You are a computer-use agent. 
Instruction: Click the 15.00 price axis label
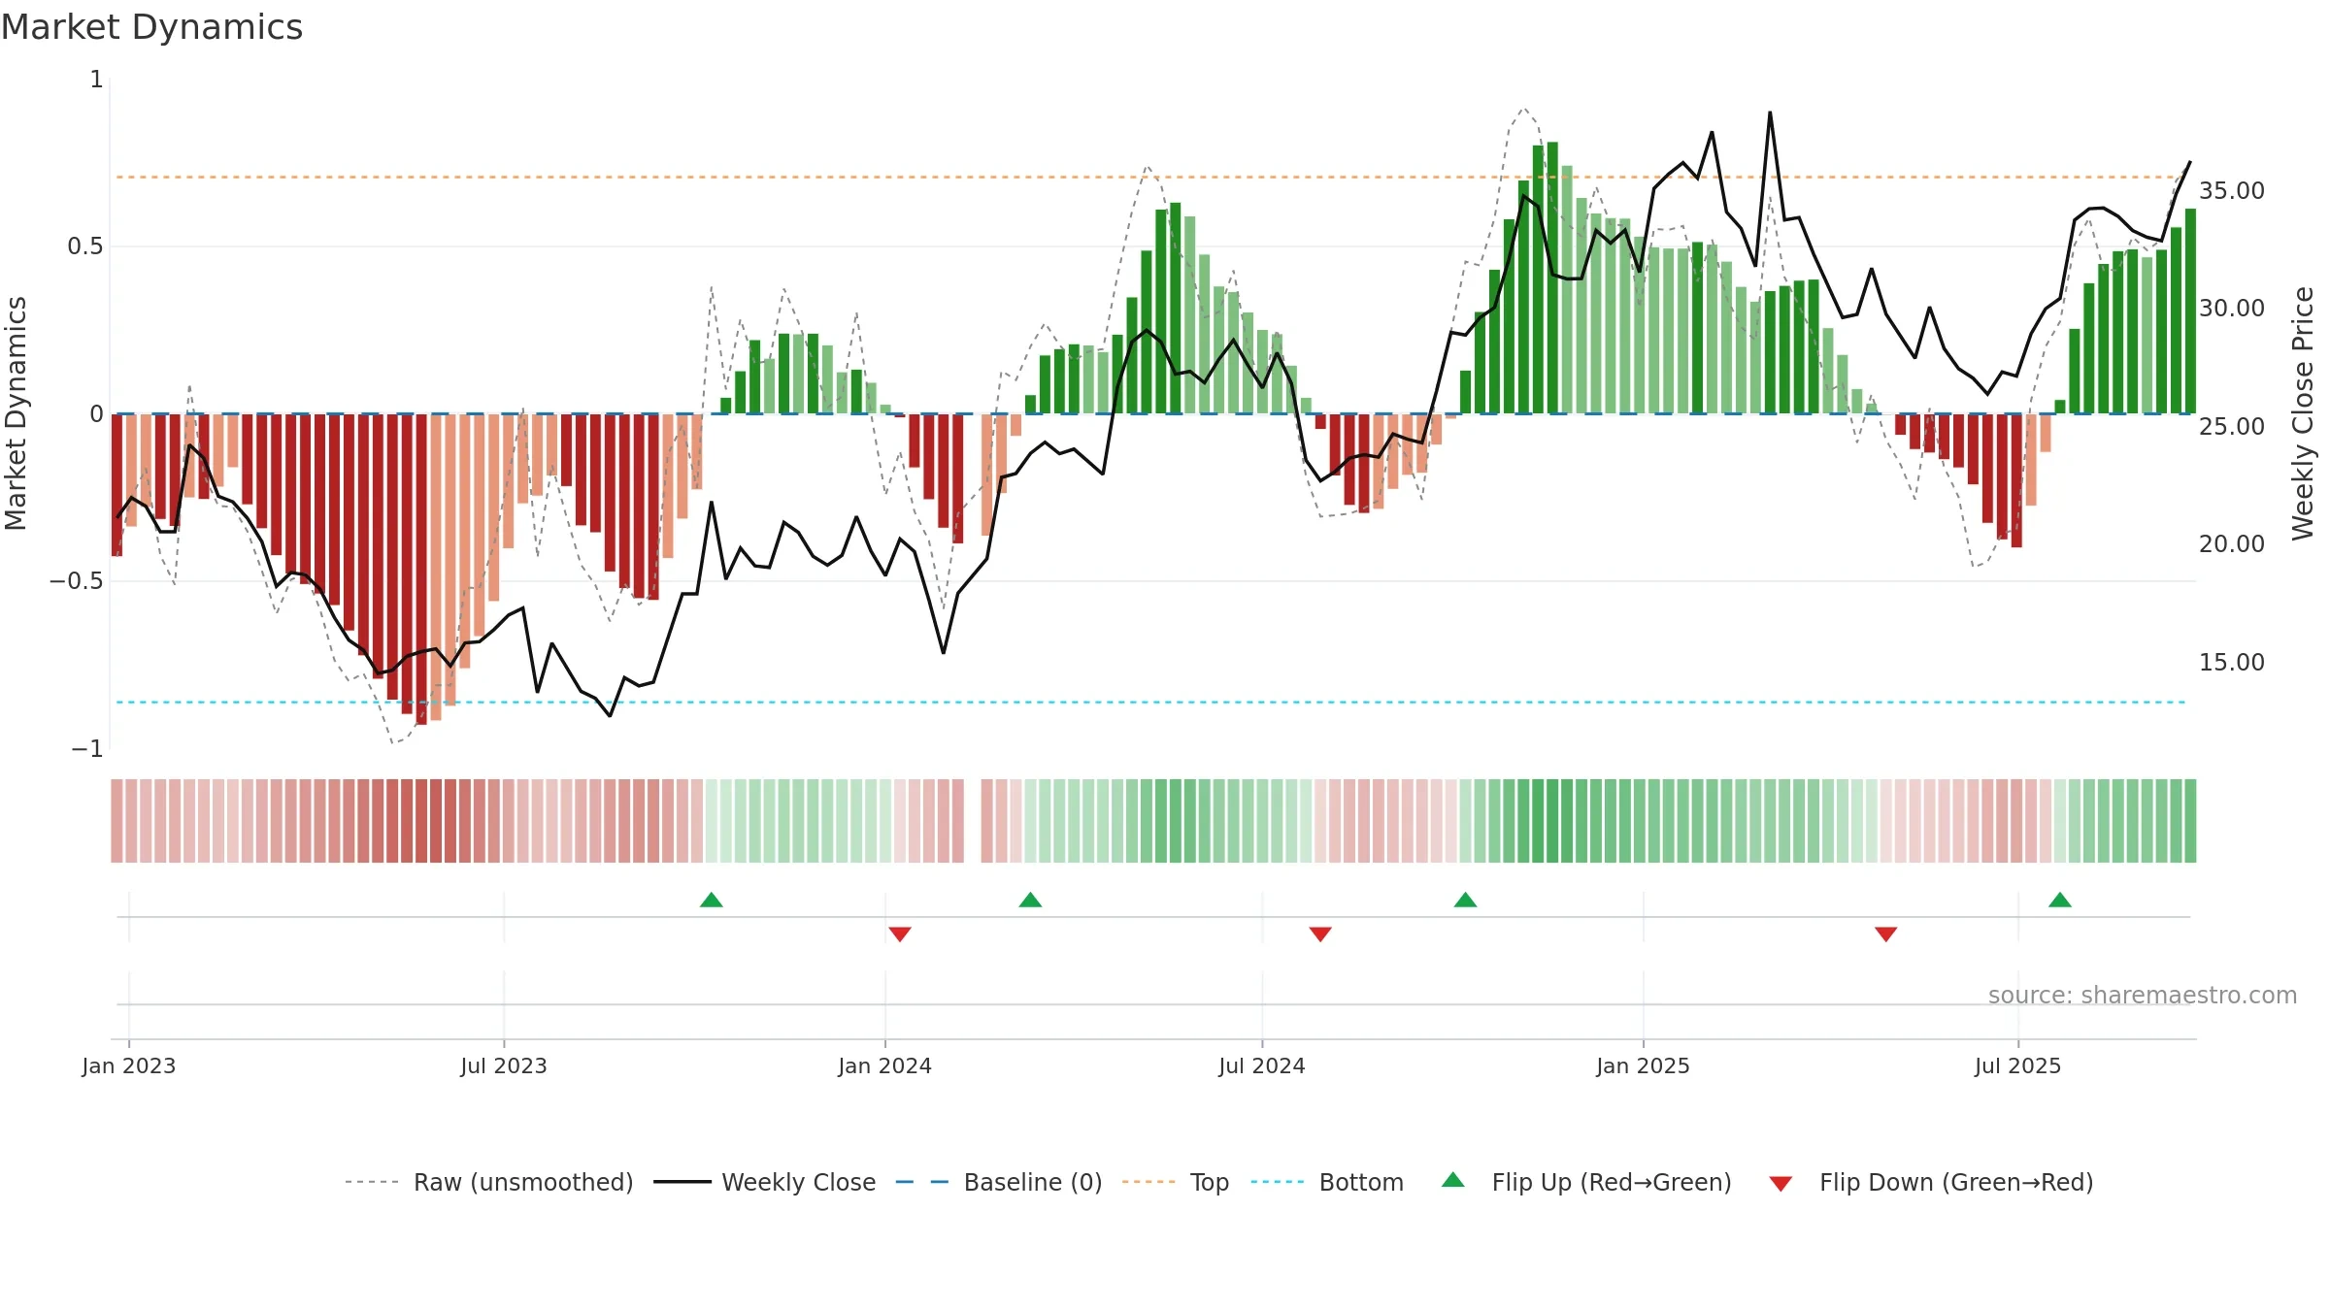click(2232, 662)
